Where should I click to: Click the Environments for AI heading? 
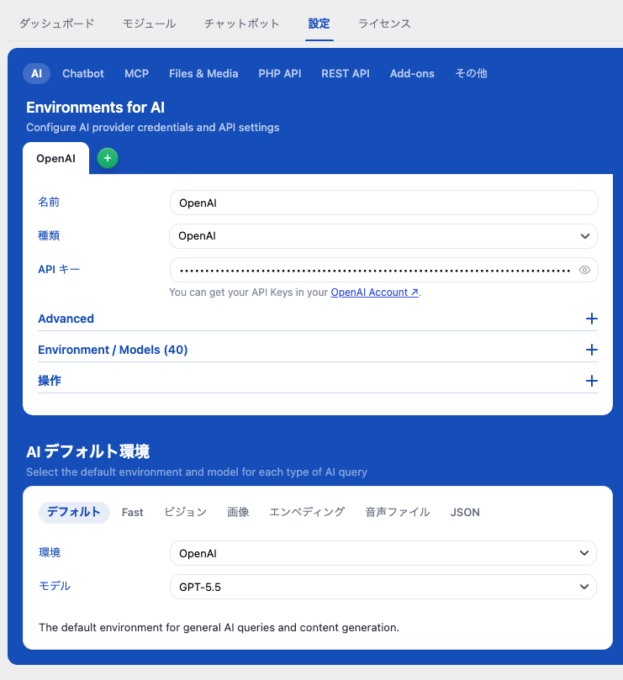point(96,108)
